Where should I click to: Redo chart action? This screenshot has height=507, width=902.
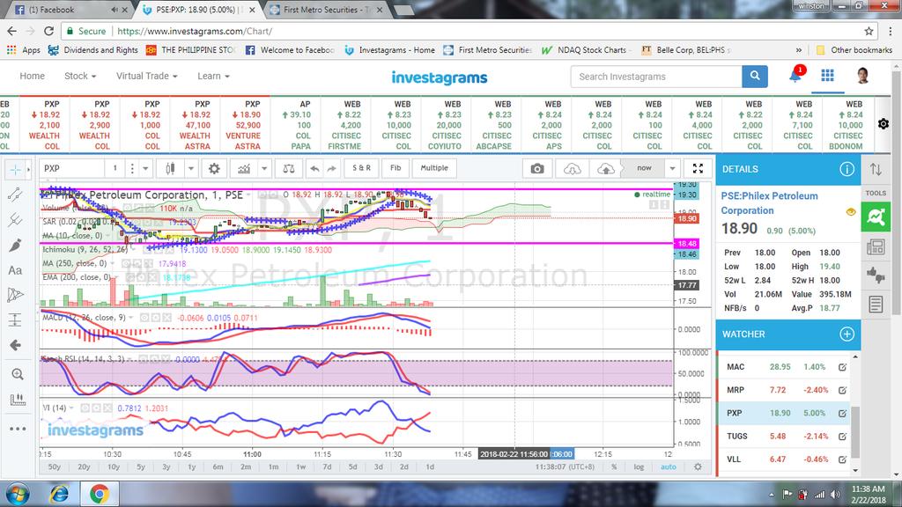pyautogui.click(x=332, y=168)
